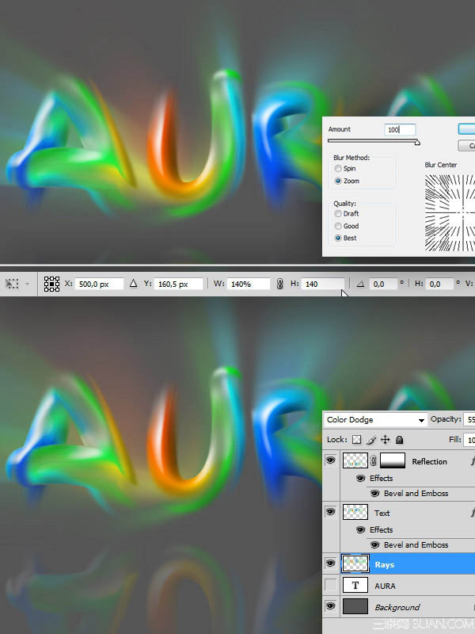Toggle Effects visibility under Reflection layer
The height and width of the screenshot is (634, 475).
(361, 479)
